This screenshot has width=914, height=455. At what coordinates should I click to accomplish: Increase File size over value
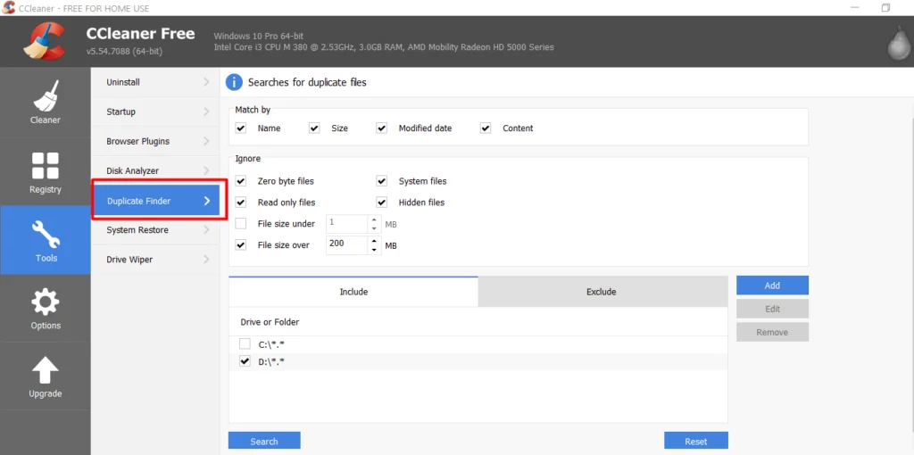[374, 241]
